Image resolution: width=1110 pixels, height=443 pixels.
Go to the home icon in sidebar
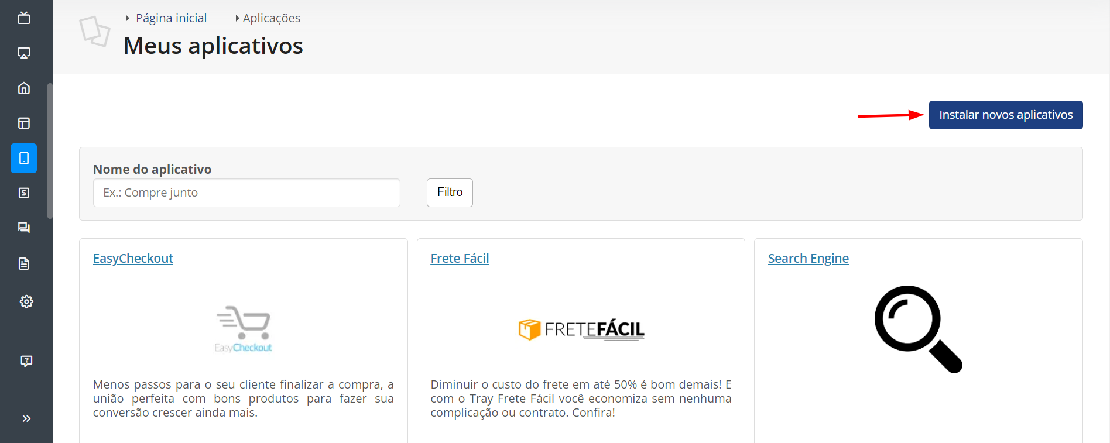click(24, 88)
